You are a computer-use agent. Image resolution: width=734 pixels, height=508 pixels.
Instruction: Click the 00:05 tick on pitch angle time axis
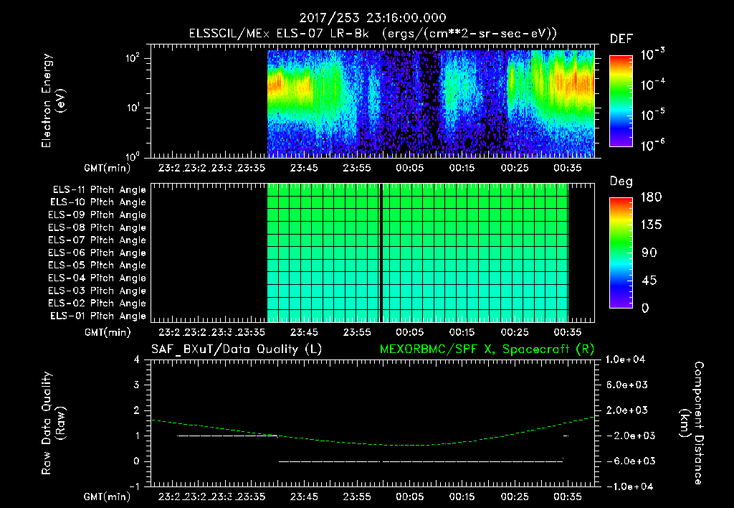tap(409, 332)
